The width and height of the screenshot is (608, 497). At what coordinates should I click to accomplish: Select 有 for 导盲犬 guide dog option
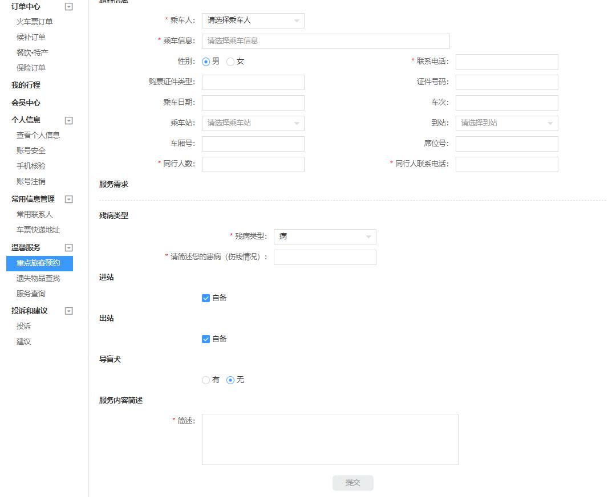[x=205, y=380]
